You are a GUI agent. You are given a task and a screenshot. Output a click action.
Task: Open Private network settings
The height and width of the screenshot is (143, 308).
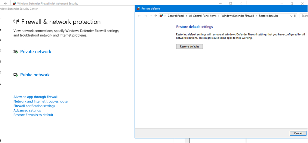pos(36,52)
